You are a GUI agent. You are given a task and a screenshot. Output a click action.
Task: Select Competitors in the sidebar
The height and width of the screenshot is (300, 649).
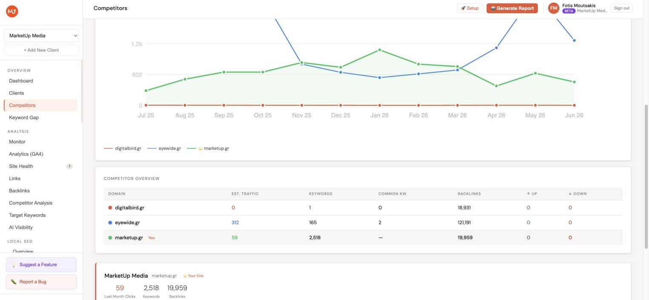[x=40, y=105]
